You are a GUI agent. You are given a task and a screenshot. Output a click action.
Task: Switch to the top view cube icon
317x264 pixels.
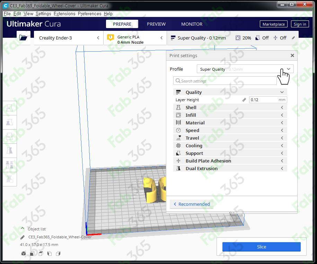[41, 254]
